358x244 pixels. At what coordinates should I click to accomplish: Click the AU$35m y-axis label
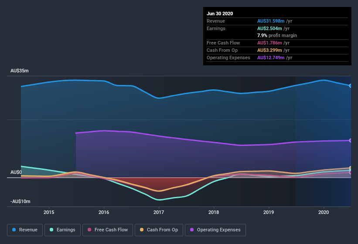pyautogui.click(x=20, y=71)
